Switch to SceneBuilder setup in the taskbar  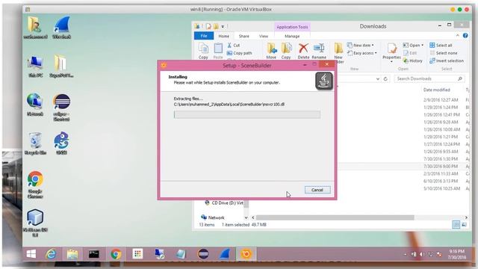point(246,254)
